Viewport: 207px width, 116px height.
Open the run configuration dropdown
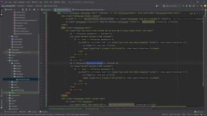[171, 6]
